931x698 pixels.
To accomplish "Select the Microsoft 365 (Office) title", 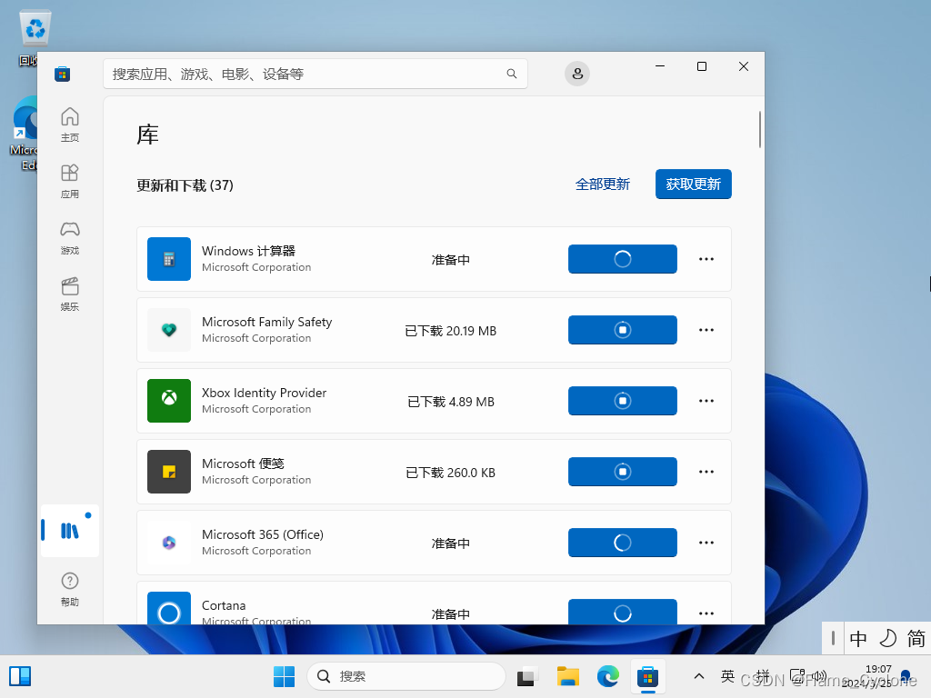I will click(x=263, y=534).
